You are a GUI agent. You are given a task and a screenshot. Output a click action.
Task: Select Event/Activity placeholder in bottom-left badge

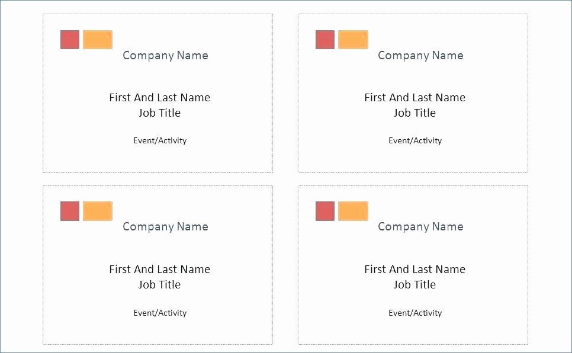point(160,313)
